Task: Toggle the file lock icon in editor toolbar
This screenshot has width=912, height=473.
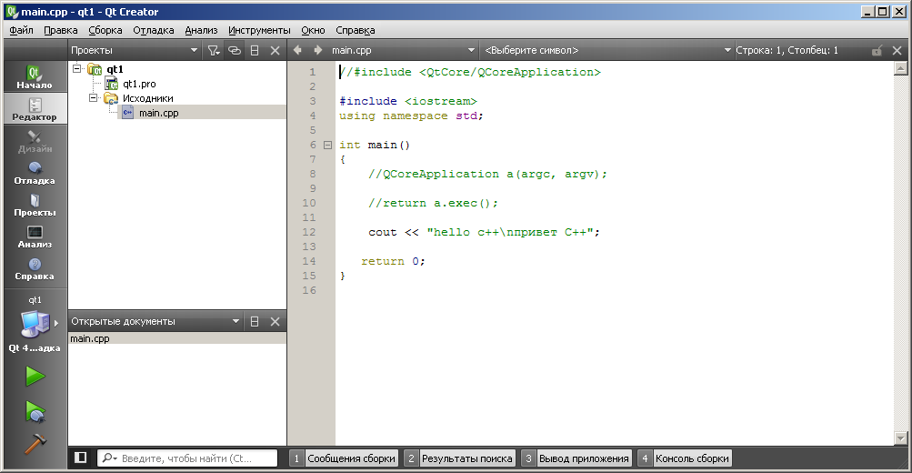Action: 877,51
